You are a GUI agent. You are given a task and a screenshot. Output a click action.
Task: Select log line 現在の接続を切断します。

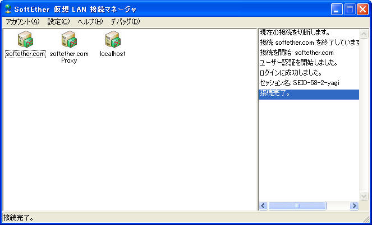point(309,32)
